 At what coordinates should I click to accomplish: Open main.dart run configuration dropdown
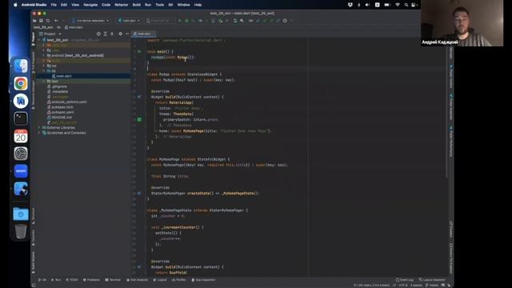129,21
